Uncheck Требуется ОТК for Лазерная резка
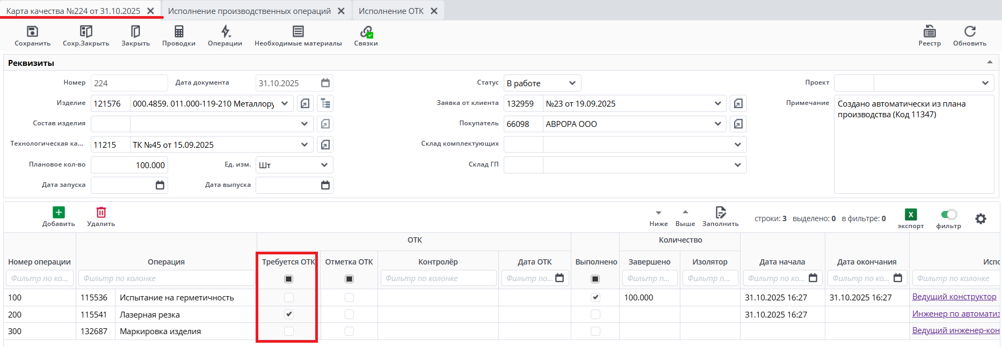The width and height of the screenshot is (1002, 347). pyautogui.click(x=289, y=314)
